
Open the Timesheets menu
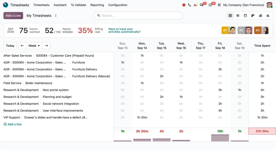(41, 5)
